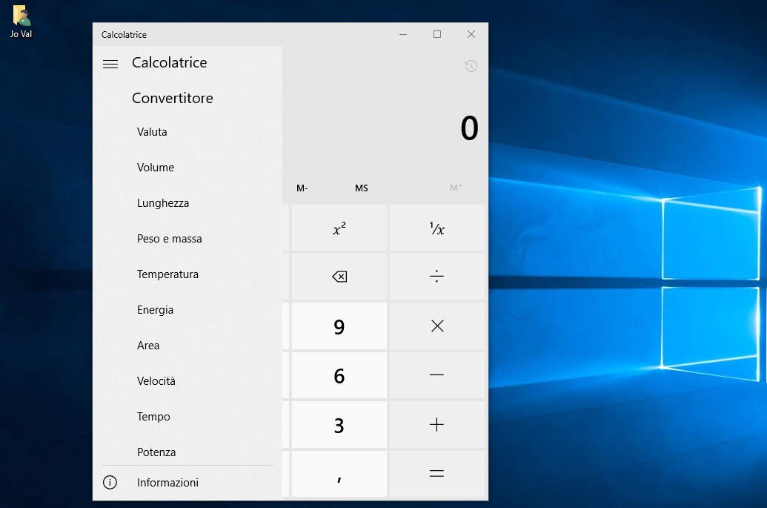
Task: Select the Velocità converter
Action: [x=156, y=380]
